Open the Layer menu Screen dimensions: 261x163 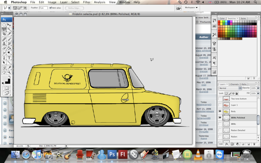[64, 2]
